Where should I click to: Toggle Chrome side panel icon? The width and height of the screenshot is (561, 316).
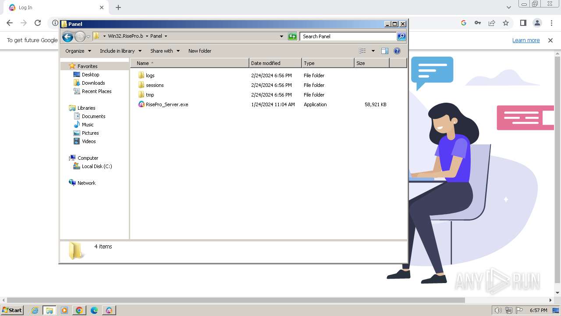(x=523, y=23)
